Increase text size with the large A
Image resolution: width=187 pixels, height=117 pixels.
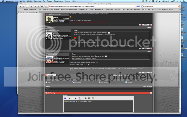38,7
